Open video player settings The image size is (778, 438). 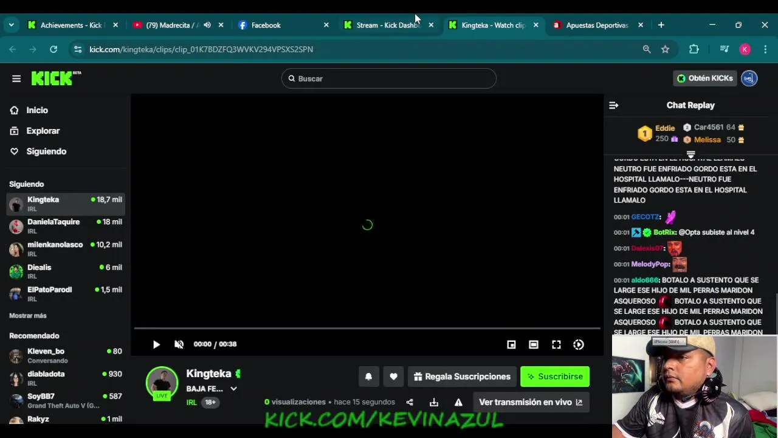(x=579, y=344)
